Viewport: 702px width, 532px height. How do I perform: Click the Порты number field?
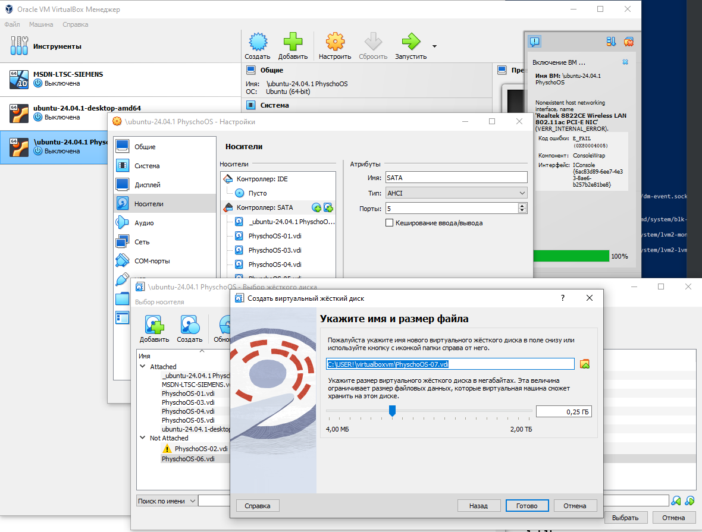452,209
